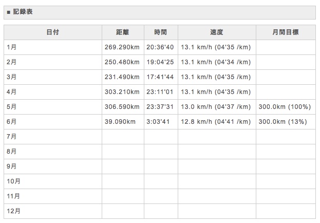Click the 6月 goal 300.0km (13%)
Screen dimensions: 320x223
click(283, 122)
